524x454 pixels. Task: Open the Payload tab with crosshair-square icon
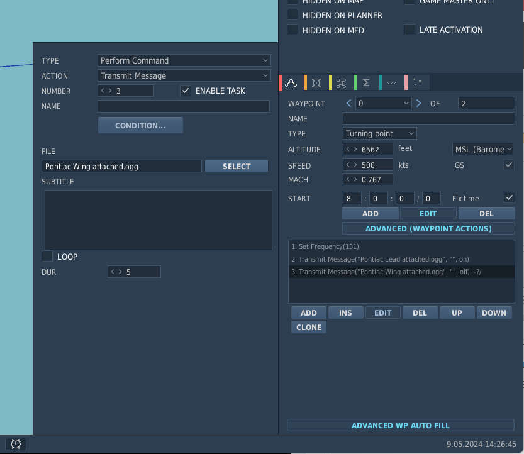tap(316, 83)
